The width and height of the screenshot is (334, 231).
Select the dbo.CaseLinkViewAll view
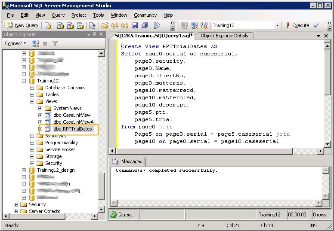click(74, 122)
